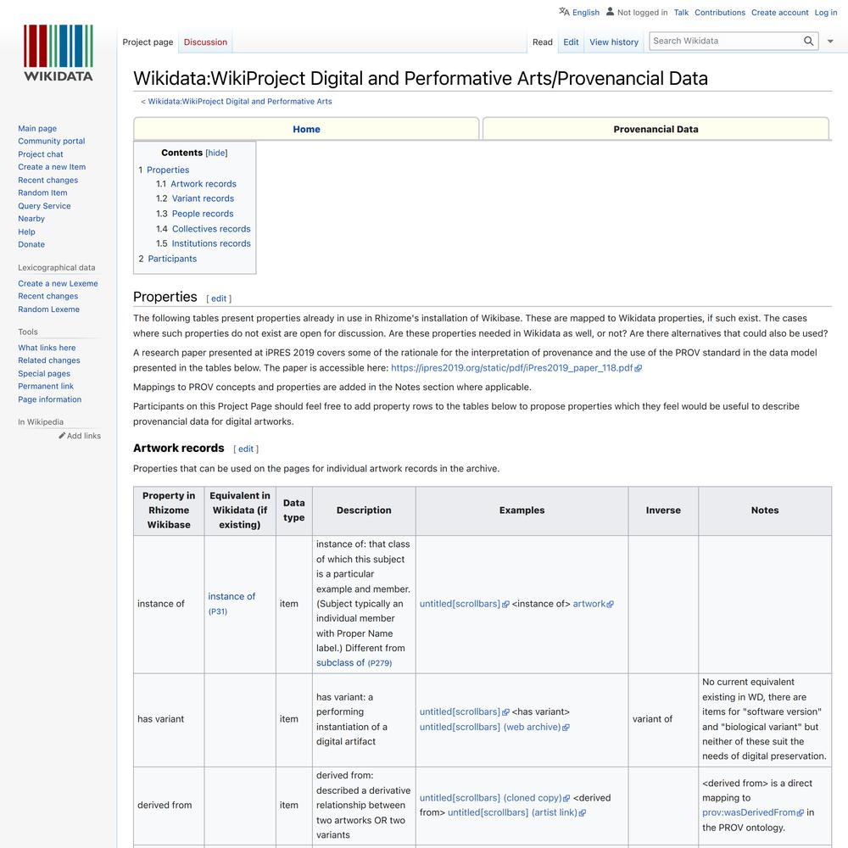
Task: Open the More dropdown arrow beside search
Action: (x=830, y=42)
